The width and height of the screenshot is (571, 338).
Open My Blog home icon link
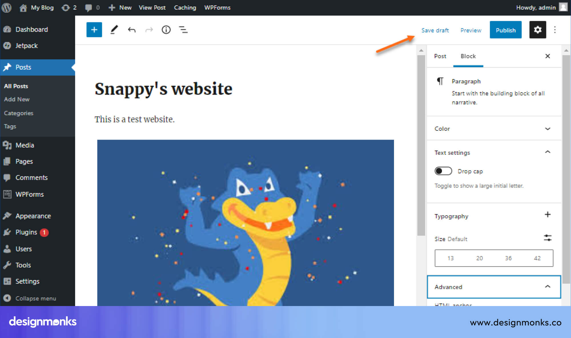click(x=36, y=7)
